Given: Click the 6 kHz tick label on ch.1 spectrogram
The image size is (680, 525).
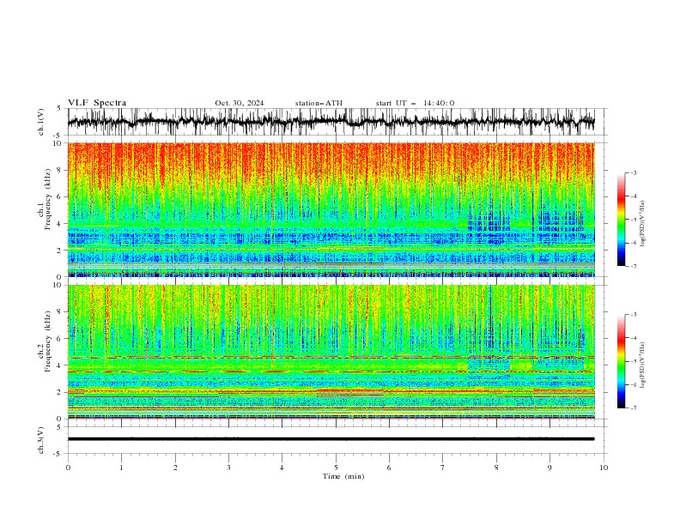Looking at the screenshot, I should point(59,196).
